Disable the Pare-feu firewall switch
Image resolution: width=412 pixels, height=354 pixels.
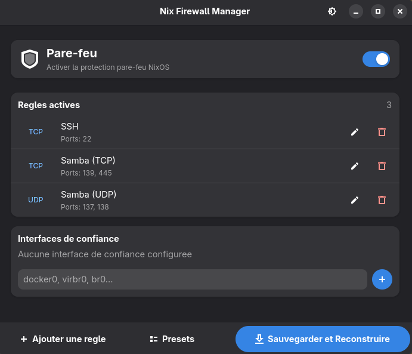[376, 59]
